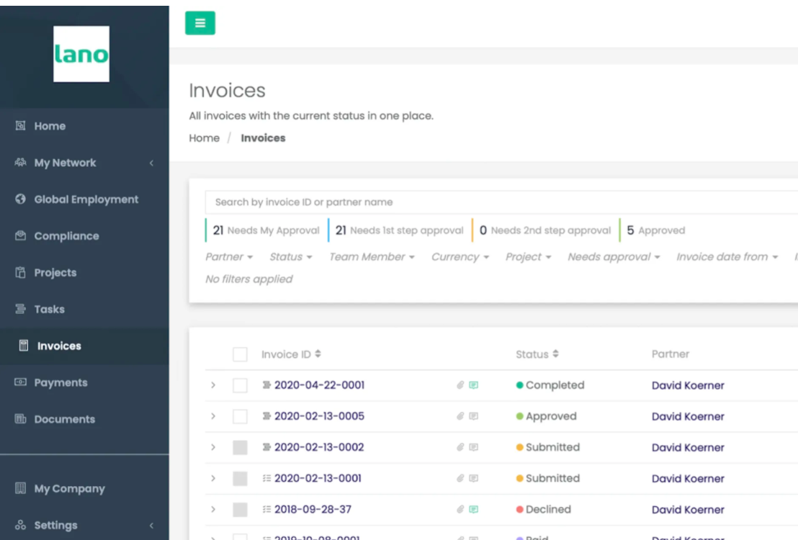Click the Invoices calculator icon in sidebar
This screenshot has width=798, height=540.
[x=24, y=346]
